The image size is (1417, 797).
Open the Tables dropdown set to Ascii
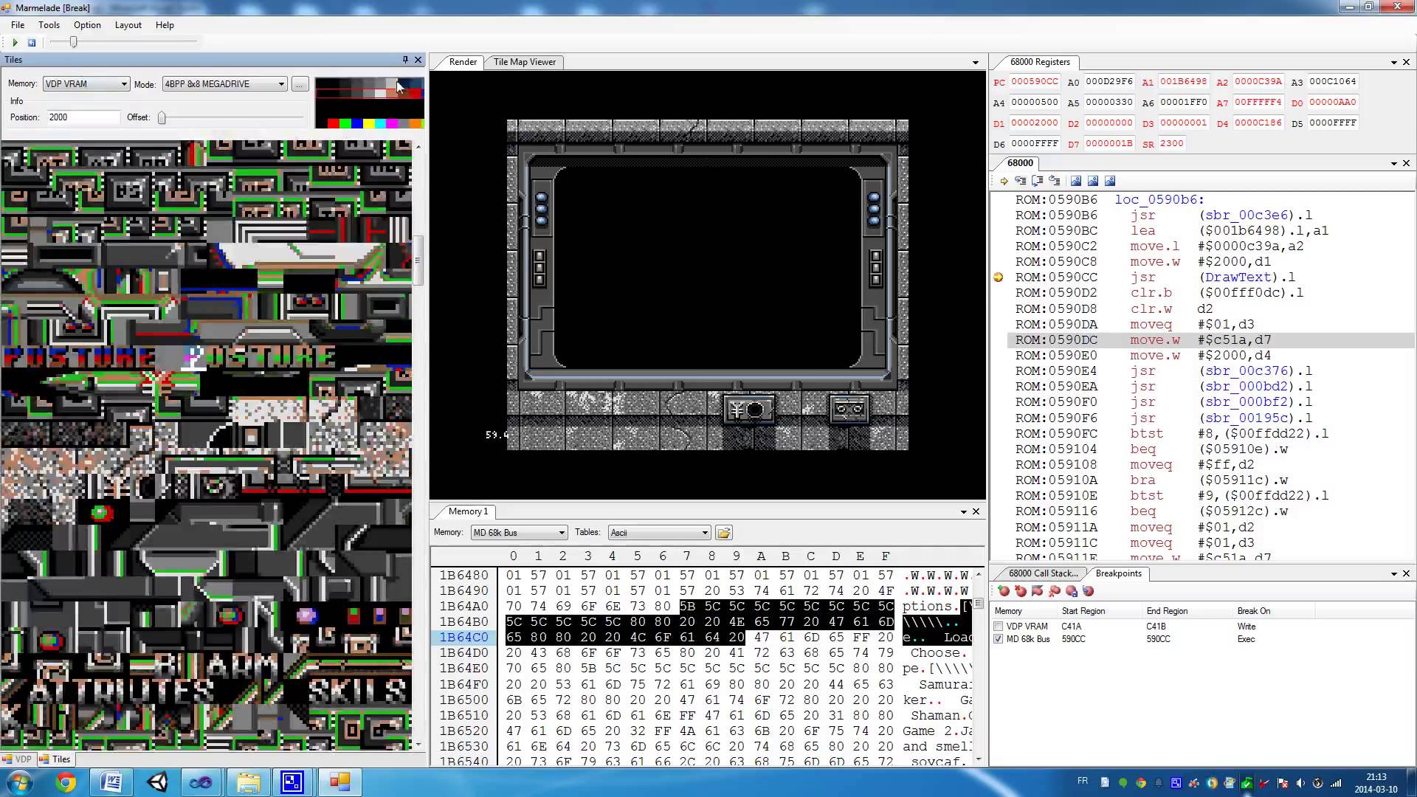659,533
